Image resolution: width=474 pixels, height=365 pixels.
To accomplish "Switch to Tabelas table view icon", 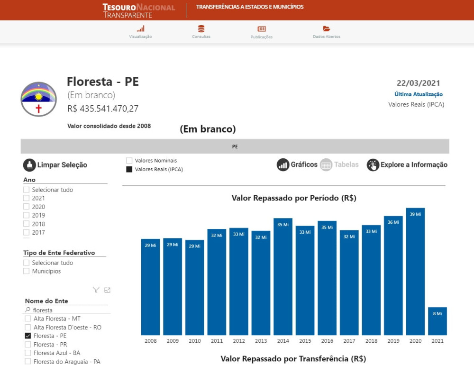I will tap(326, 165).
